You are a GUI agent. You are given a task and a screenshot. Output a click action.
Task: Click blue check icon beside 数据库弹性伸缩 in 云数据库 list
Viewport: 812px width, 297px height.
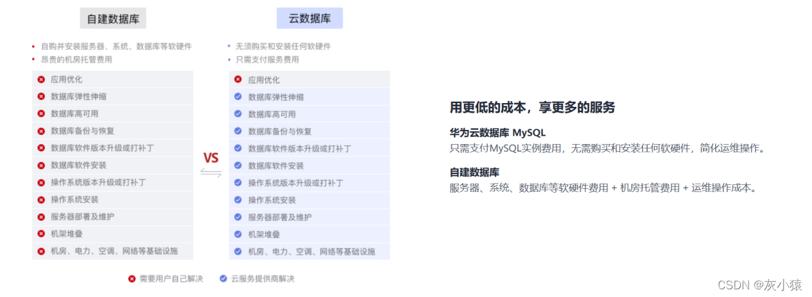(x=238, y=97)
